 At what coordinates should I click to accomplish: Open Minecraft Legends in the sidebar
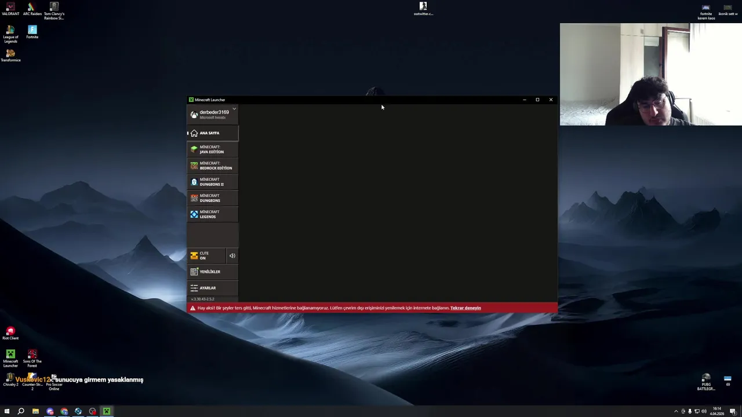213,214
